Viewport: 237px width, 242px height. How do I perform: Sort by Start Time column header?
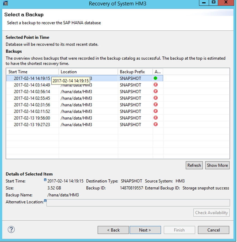(x=32, y=72)
